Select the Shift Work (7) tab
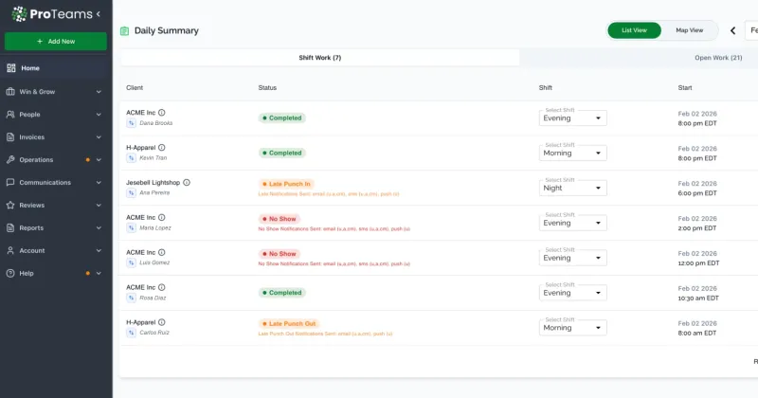This screenshot has width=758, height=398. pos(319,58)
